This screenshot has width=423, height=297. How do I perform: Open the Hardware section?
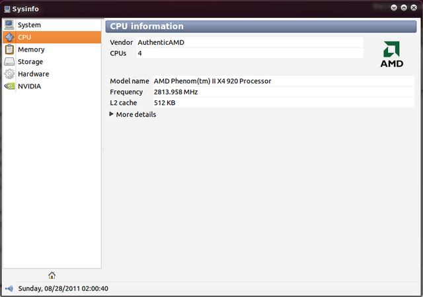click(x=34, y=74)
